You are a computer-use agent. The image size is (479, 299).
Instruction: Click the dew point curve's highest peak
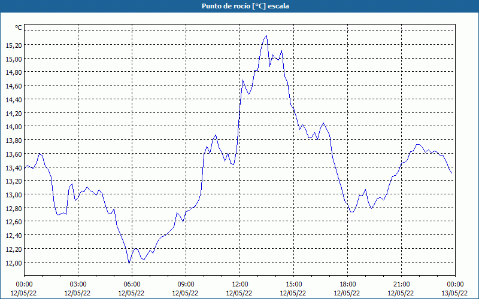266,36
